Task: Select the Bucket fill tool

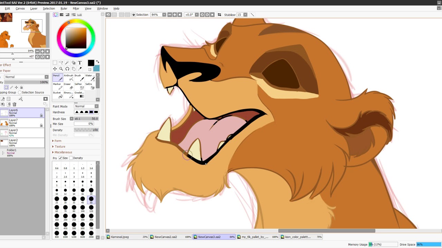Action: point(57,95)
